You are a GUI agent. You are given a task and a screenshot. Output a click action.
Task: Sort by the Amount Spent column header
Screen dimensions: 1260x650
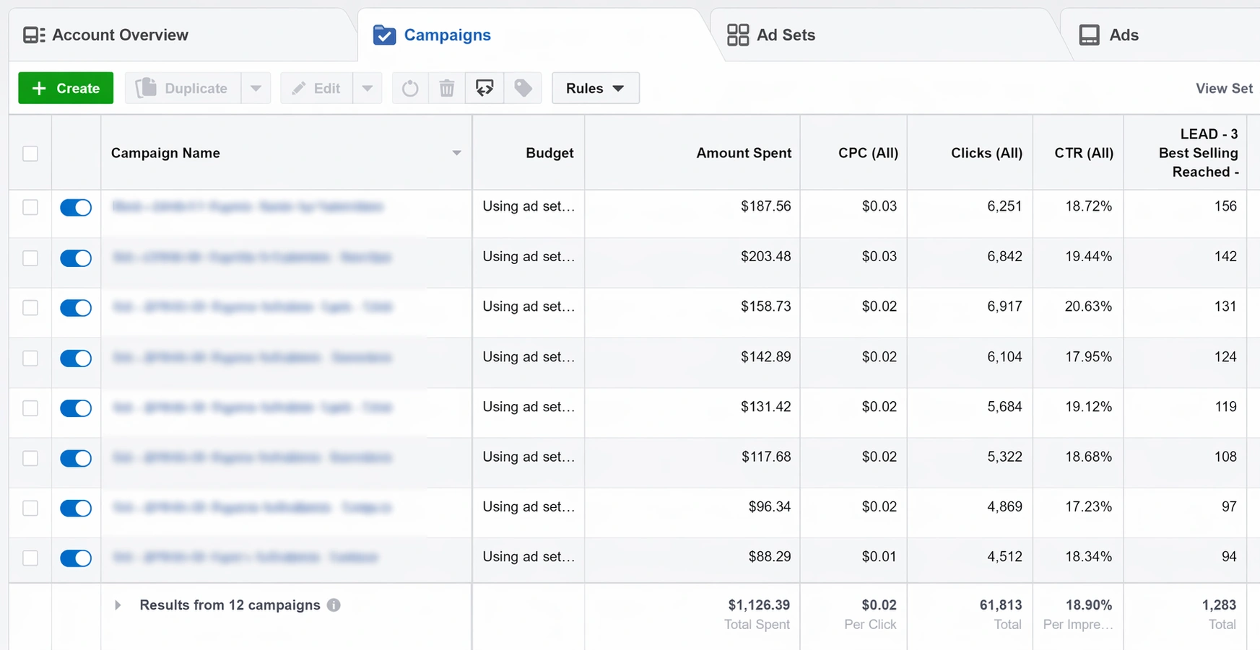(743, 153)
